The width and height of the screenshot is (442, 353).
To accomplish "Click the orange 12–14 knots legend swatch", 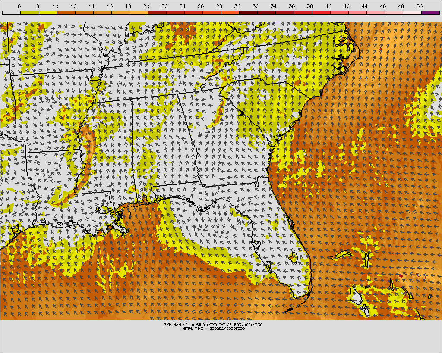I will coord(84,13).
